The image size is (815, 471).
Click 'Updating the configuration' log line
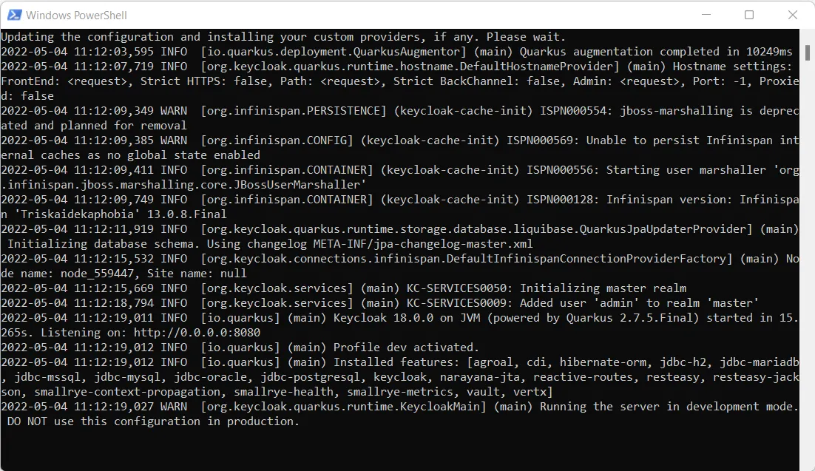[x=283, y=37]
